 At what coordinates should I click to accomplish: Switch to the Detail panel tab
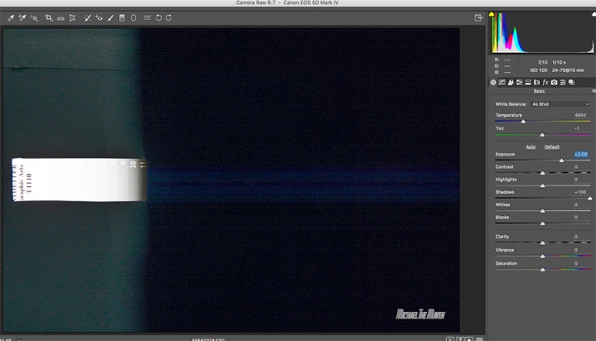coord(511,82)
